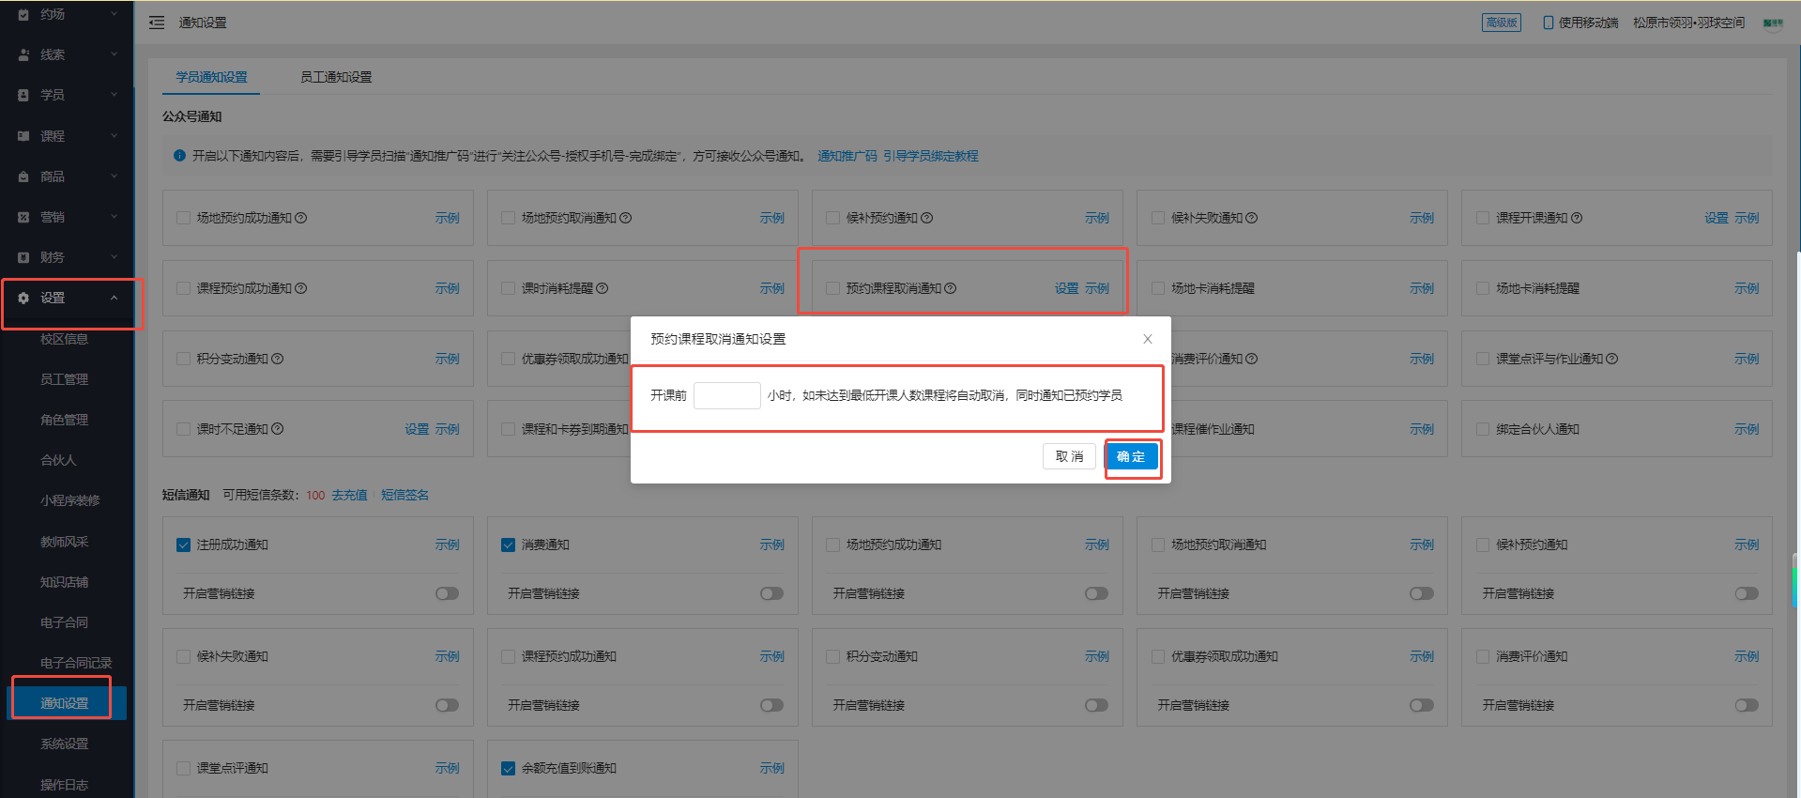Click the 设置 link on 课时不足通知 card
The height and width of the screenshot is (798, 1801).
[417, 429]
